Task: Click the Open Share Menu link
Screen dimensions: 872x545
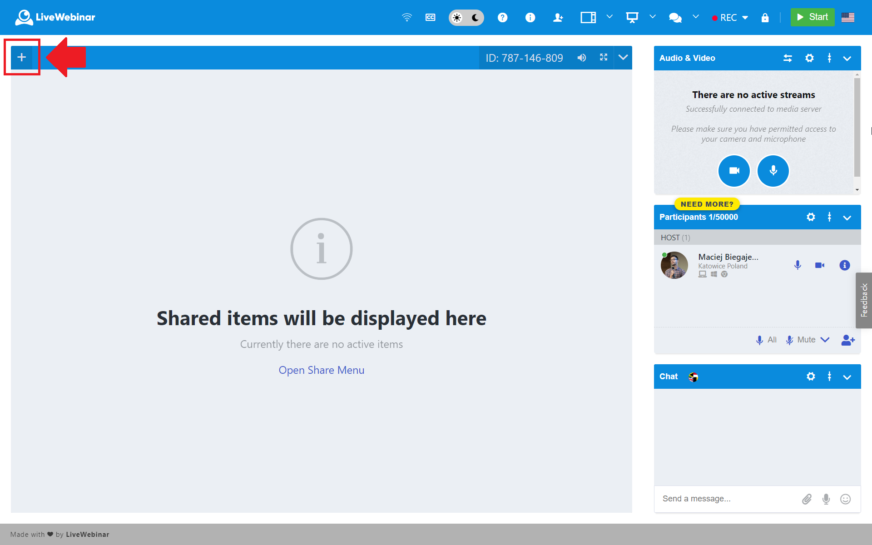Action: (x=321, y=370)
